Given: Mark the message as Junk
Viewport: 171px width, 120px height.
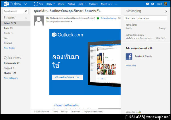Looking at the screenshot, I should click(x=81, y=4).
